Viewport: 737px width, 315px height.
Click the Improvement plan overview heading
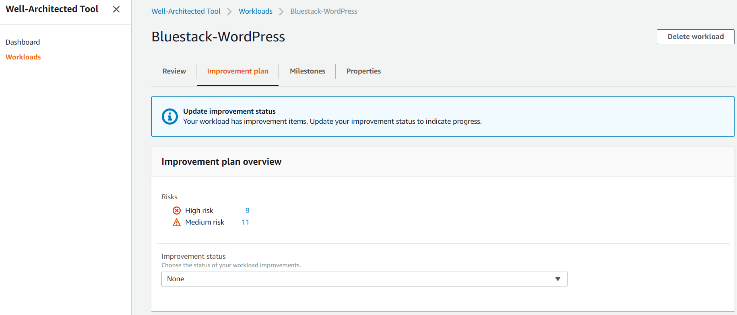221,162
